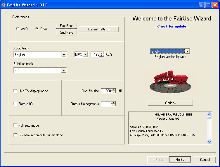Click inside the Final file size field
220x167 pixels.
pos(106,91)
